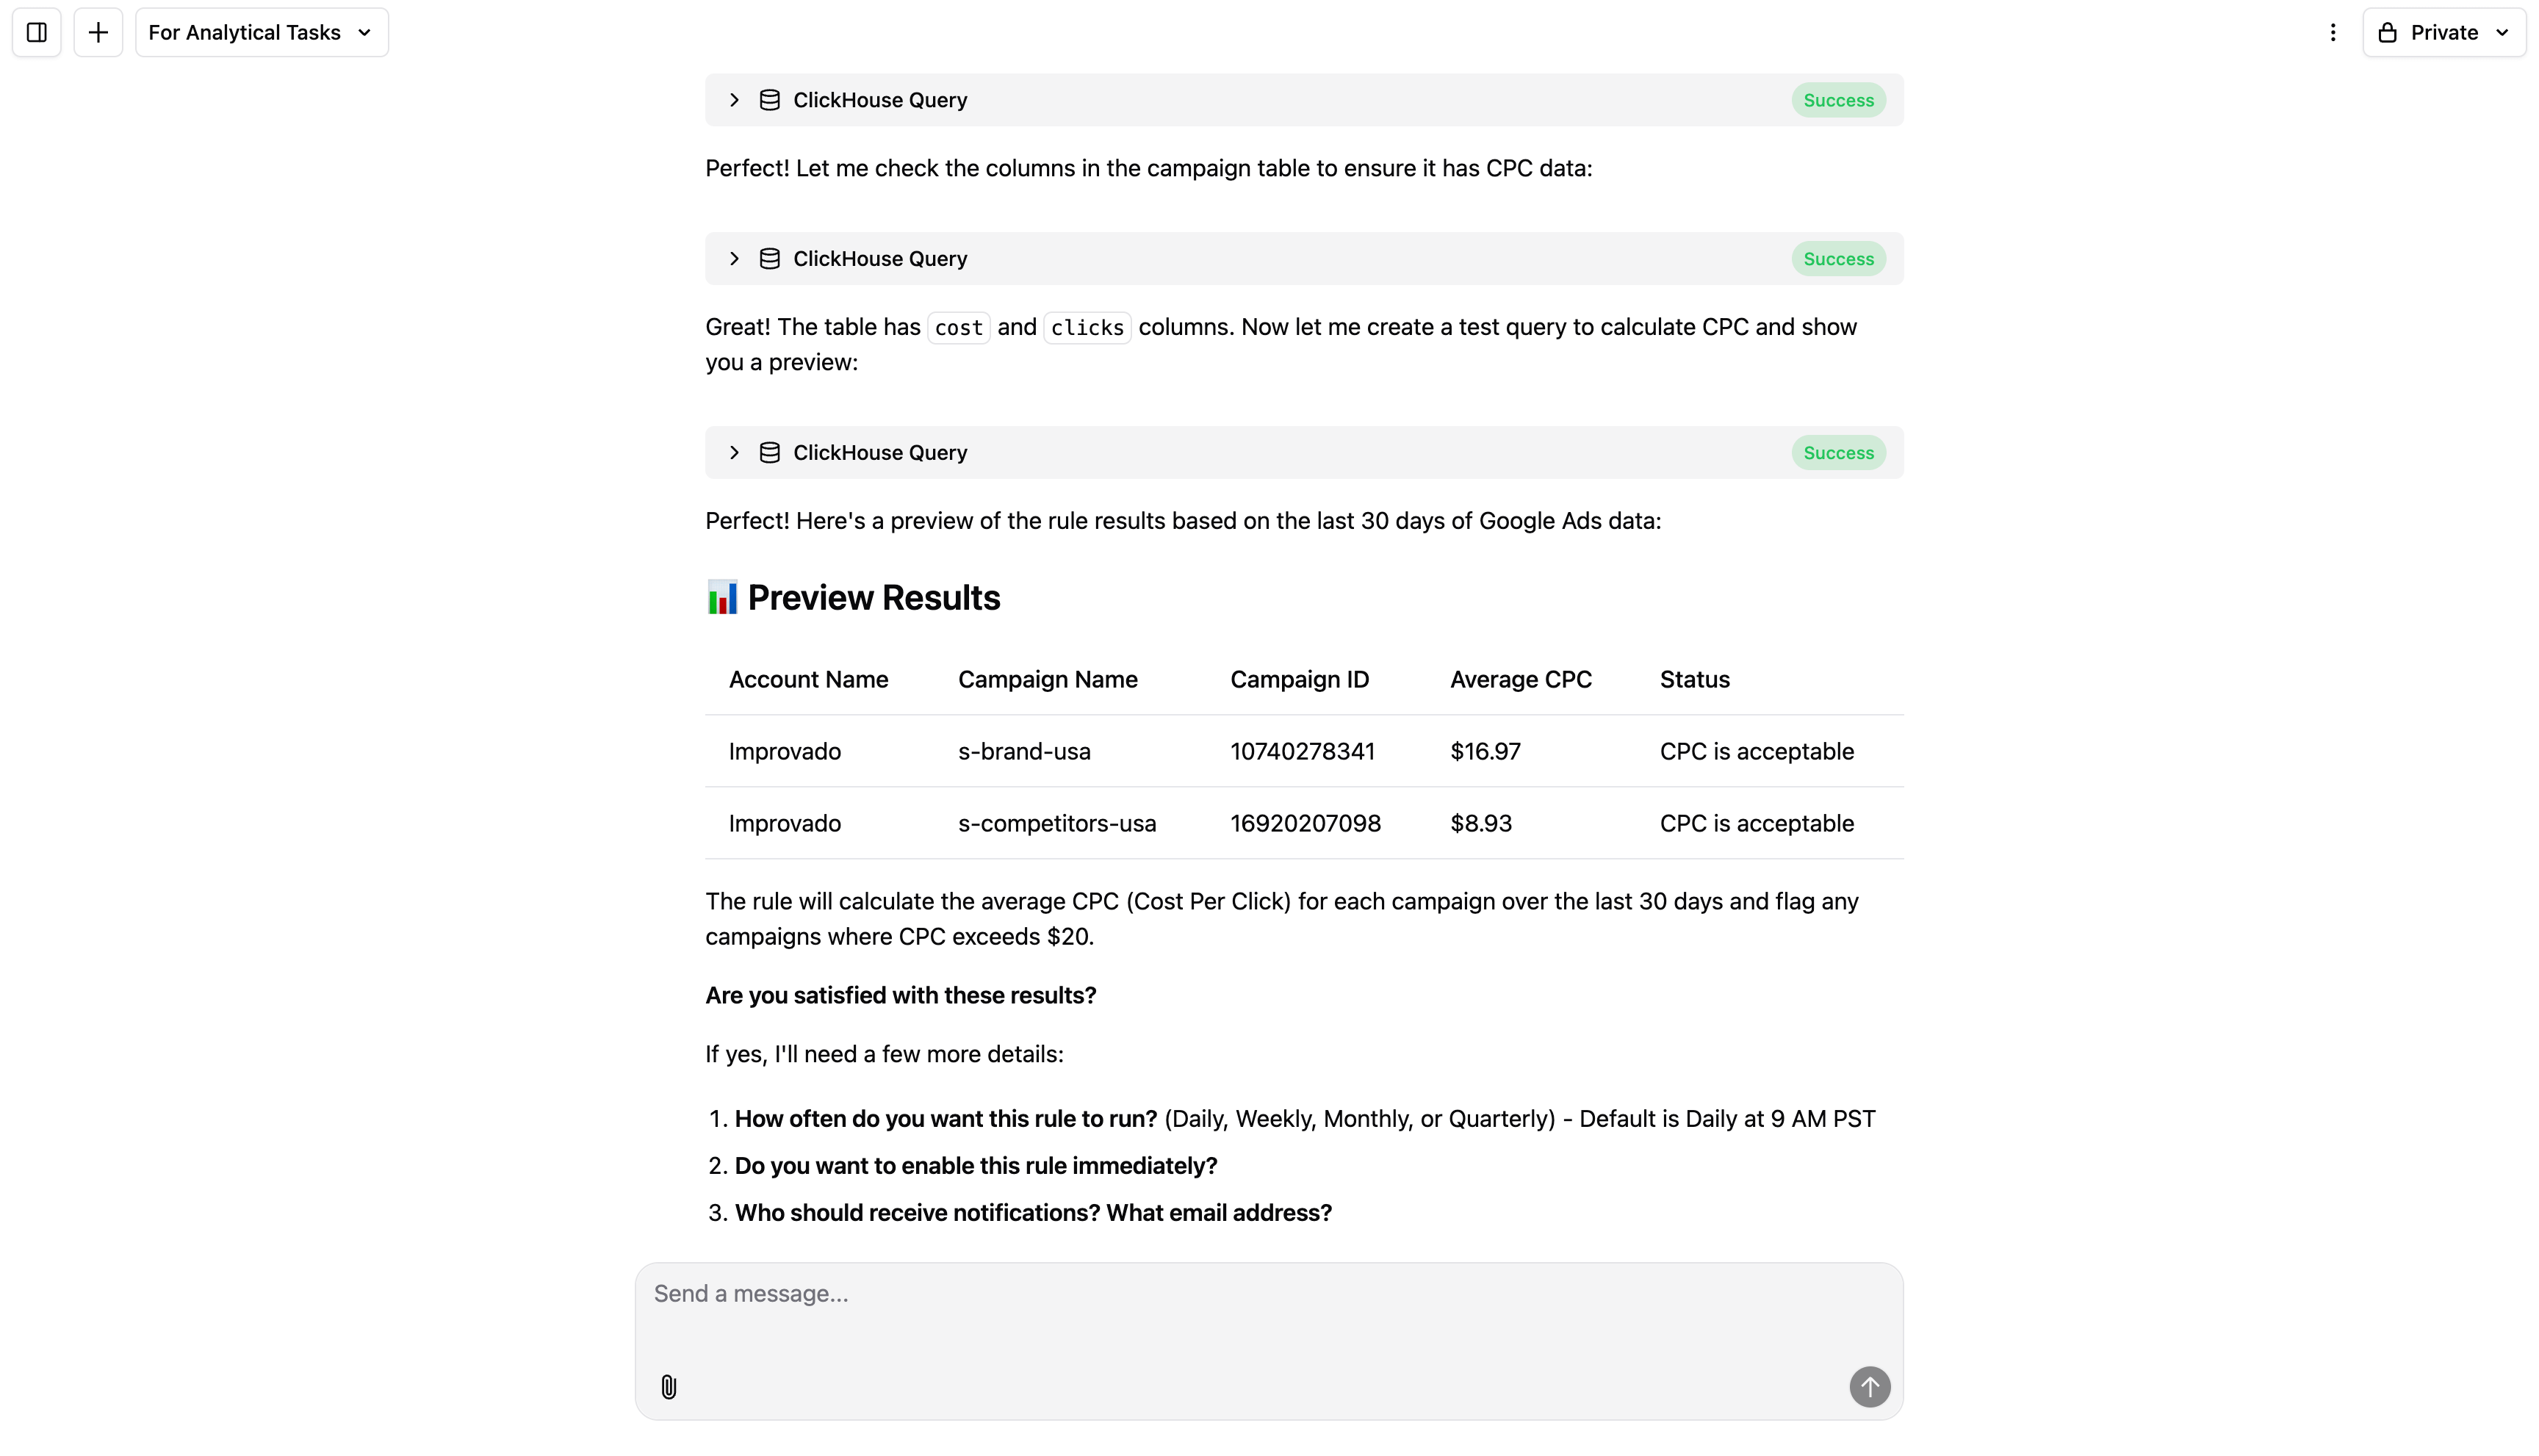
Task: Click the first ClickHouse Query database icon
Action: click(769, 100)
